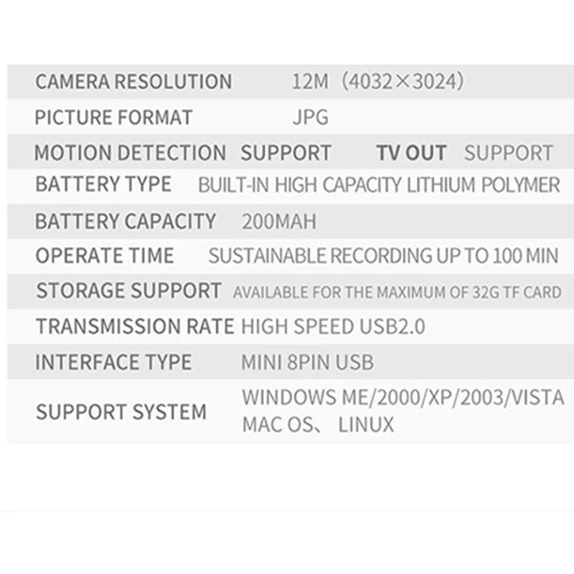Select the MINI 8PIN USB value
Screen dimensions: 574x574
pyautogui.click(x=308, y=362)
